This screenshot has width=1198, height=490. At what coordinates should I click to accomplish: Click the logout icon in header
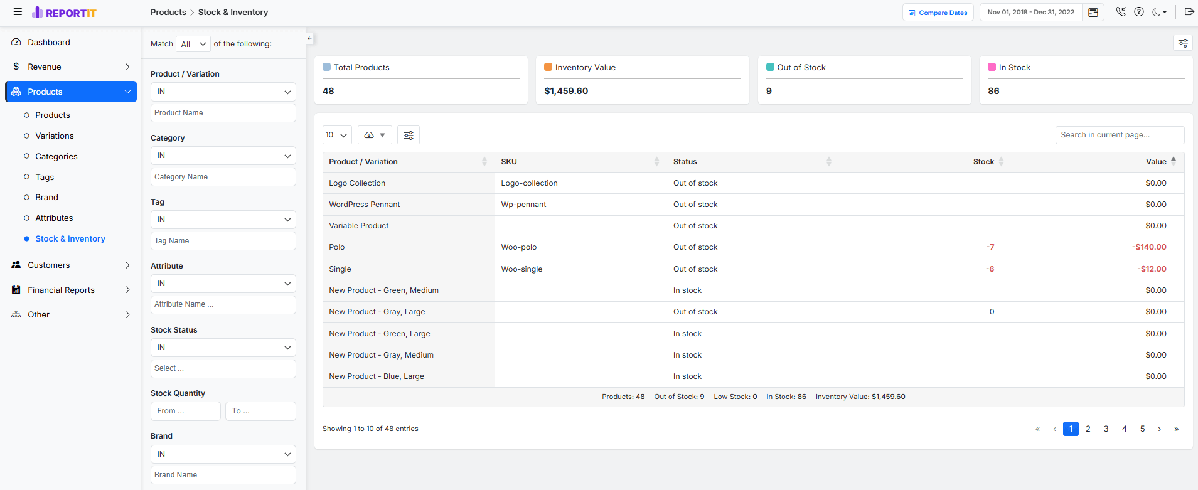click(x=1189, y=12)
